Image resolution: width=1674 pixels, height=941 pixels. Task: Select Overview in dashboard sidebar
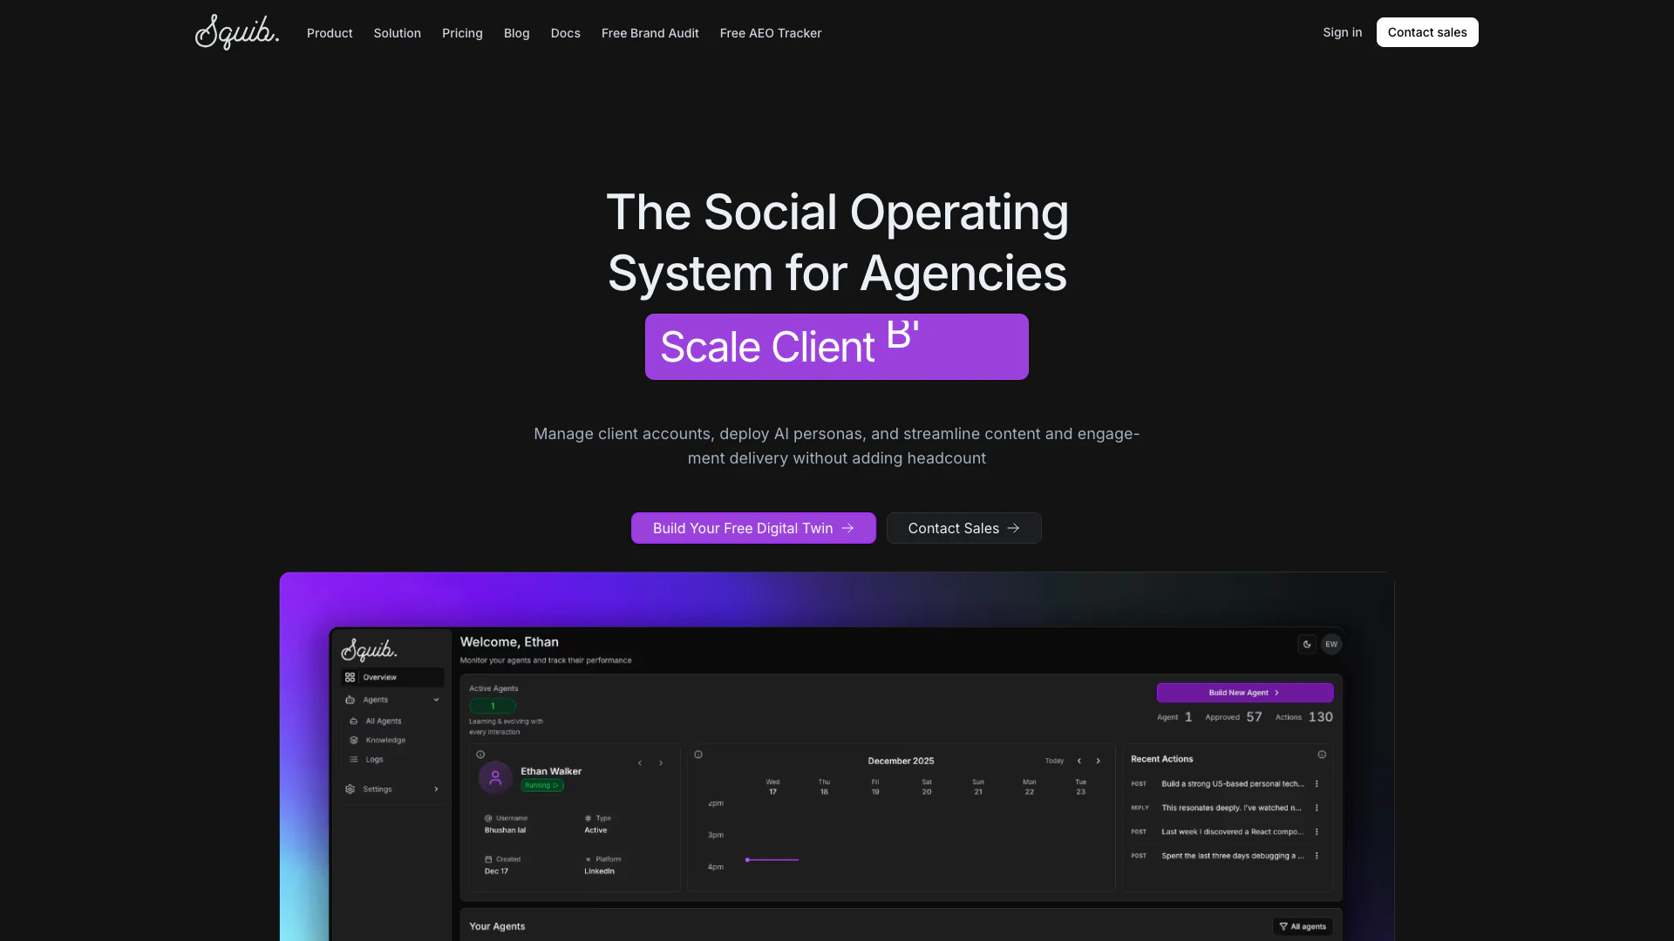[x=391, y=677]
